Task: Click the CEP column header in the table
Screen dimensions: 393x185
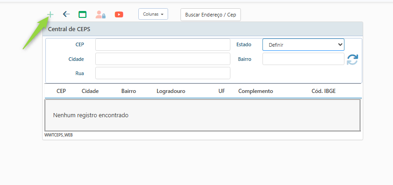Action: 61,91
